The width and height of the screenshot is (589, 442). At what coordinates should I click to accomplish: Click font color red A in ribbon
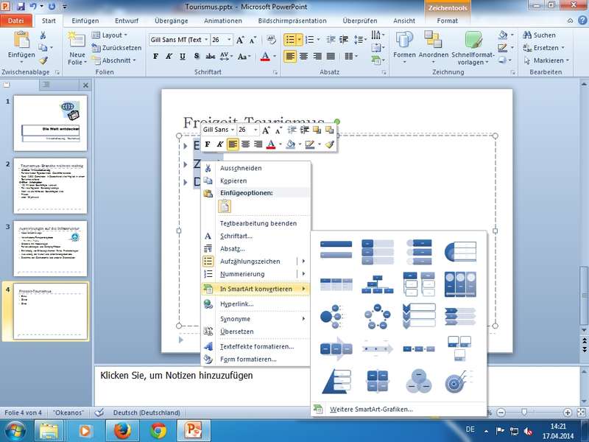(265, 56)
